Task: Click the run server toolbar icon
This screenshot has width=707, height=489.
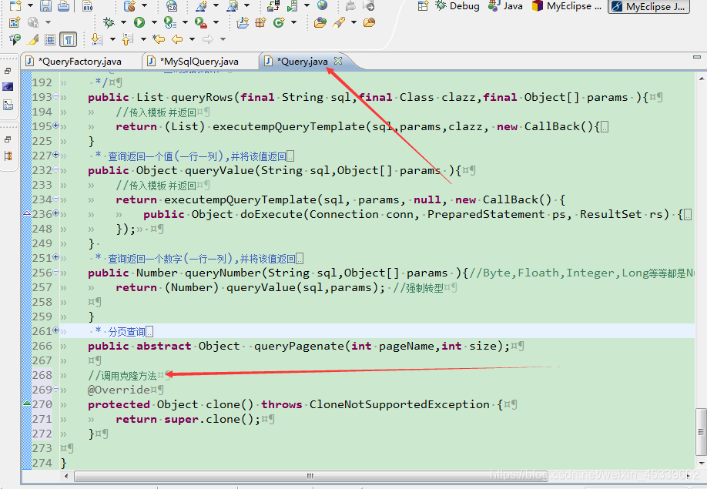Action: point(292,6)
